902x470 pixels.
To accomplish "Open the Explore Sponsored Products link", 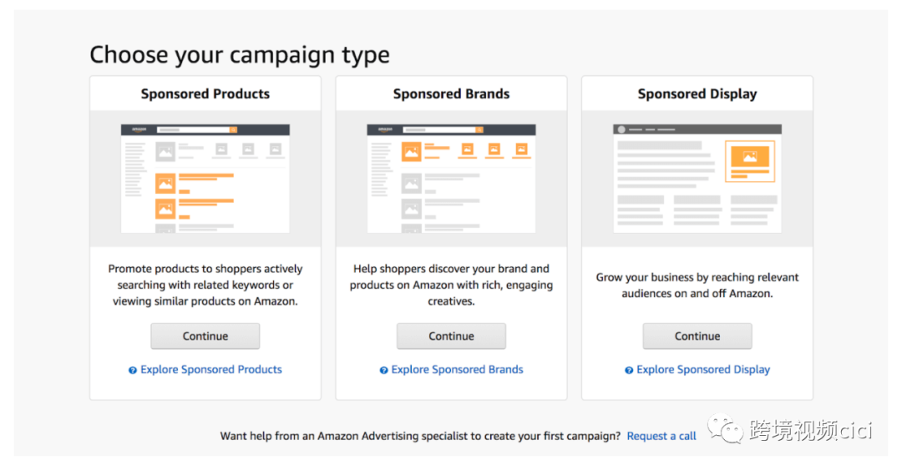I will (x=211, y=369).
